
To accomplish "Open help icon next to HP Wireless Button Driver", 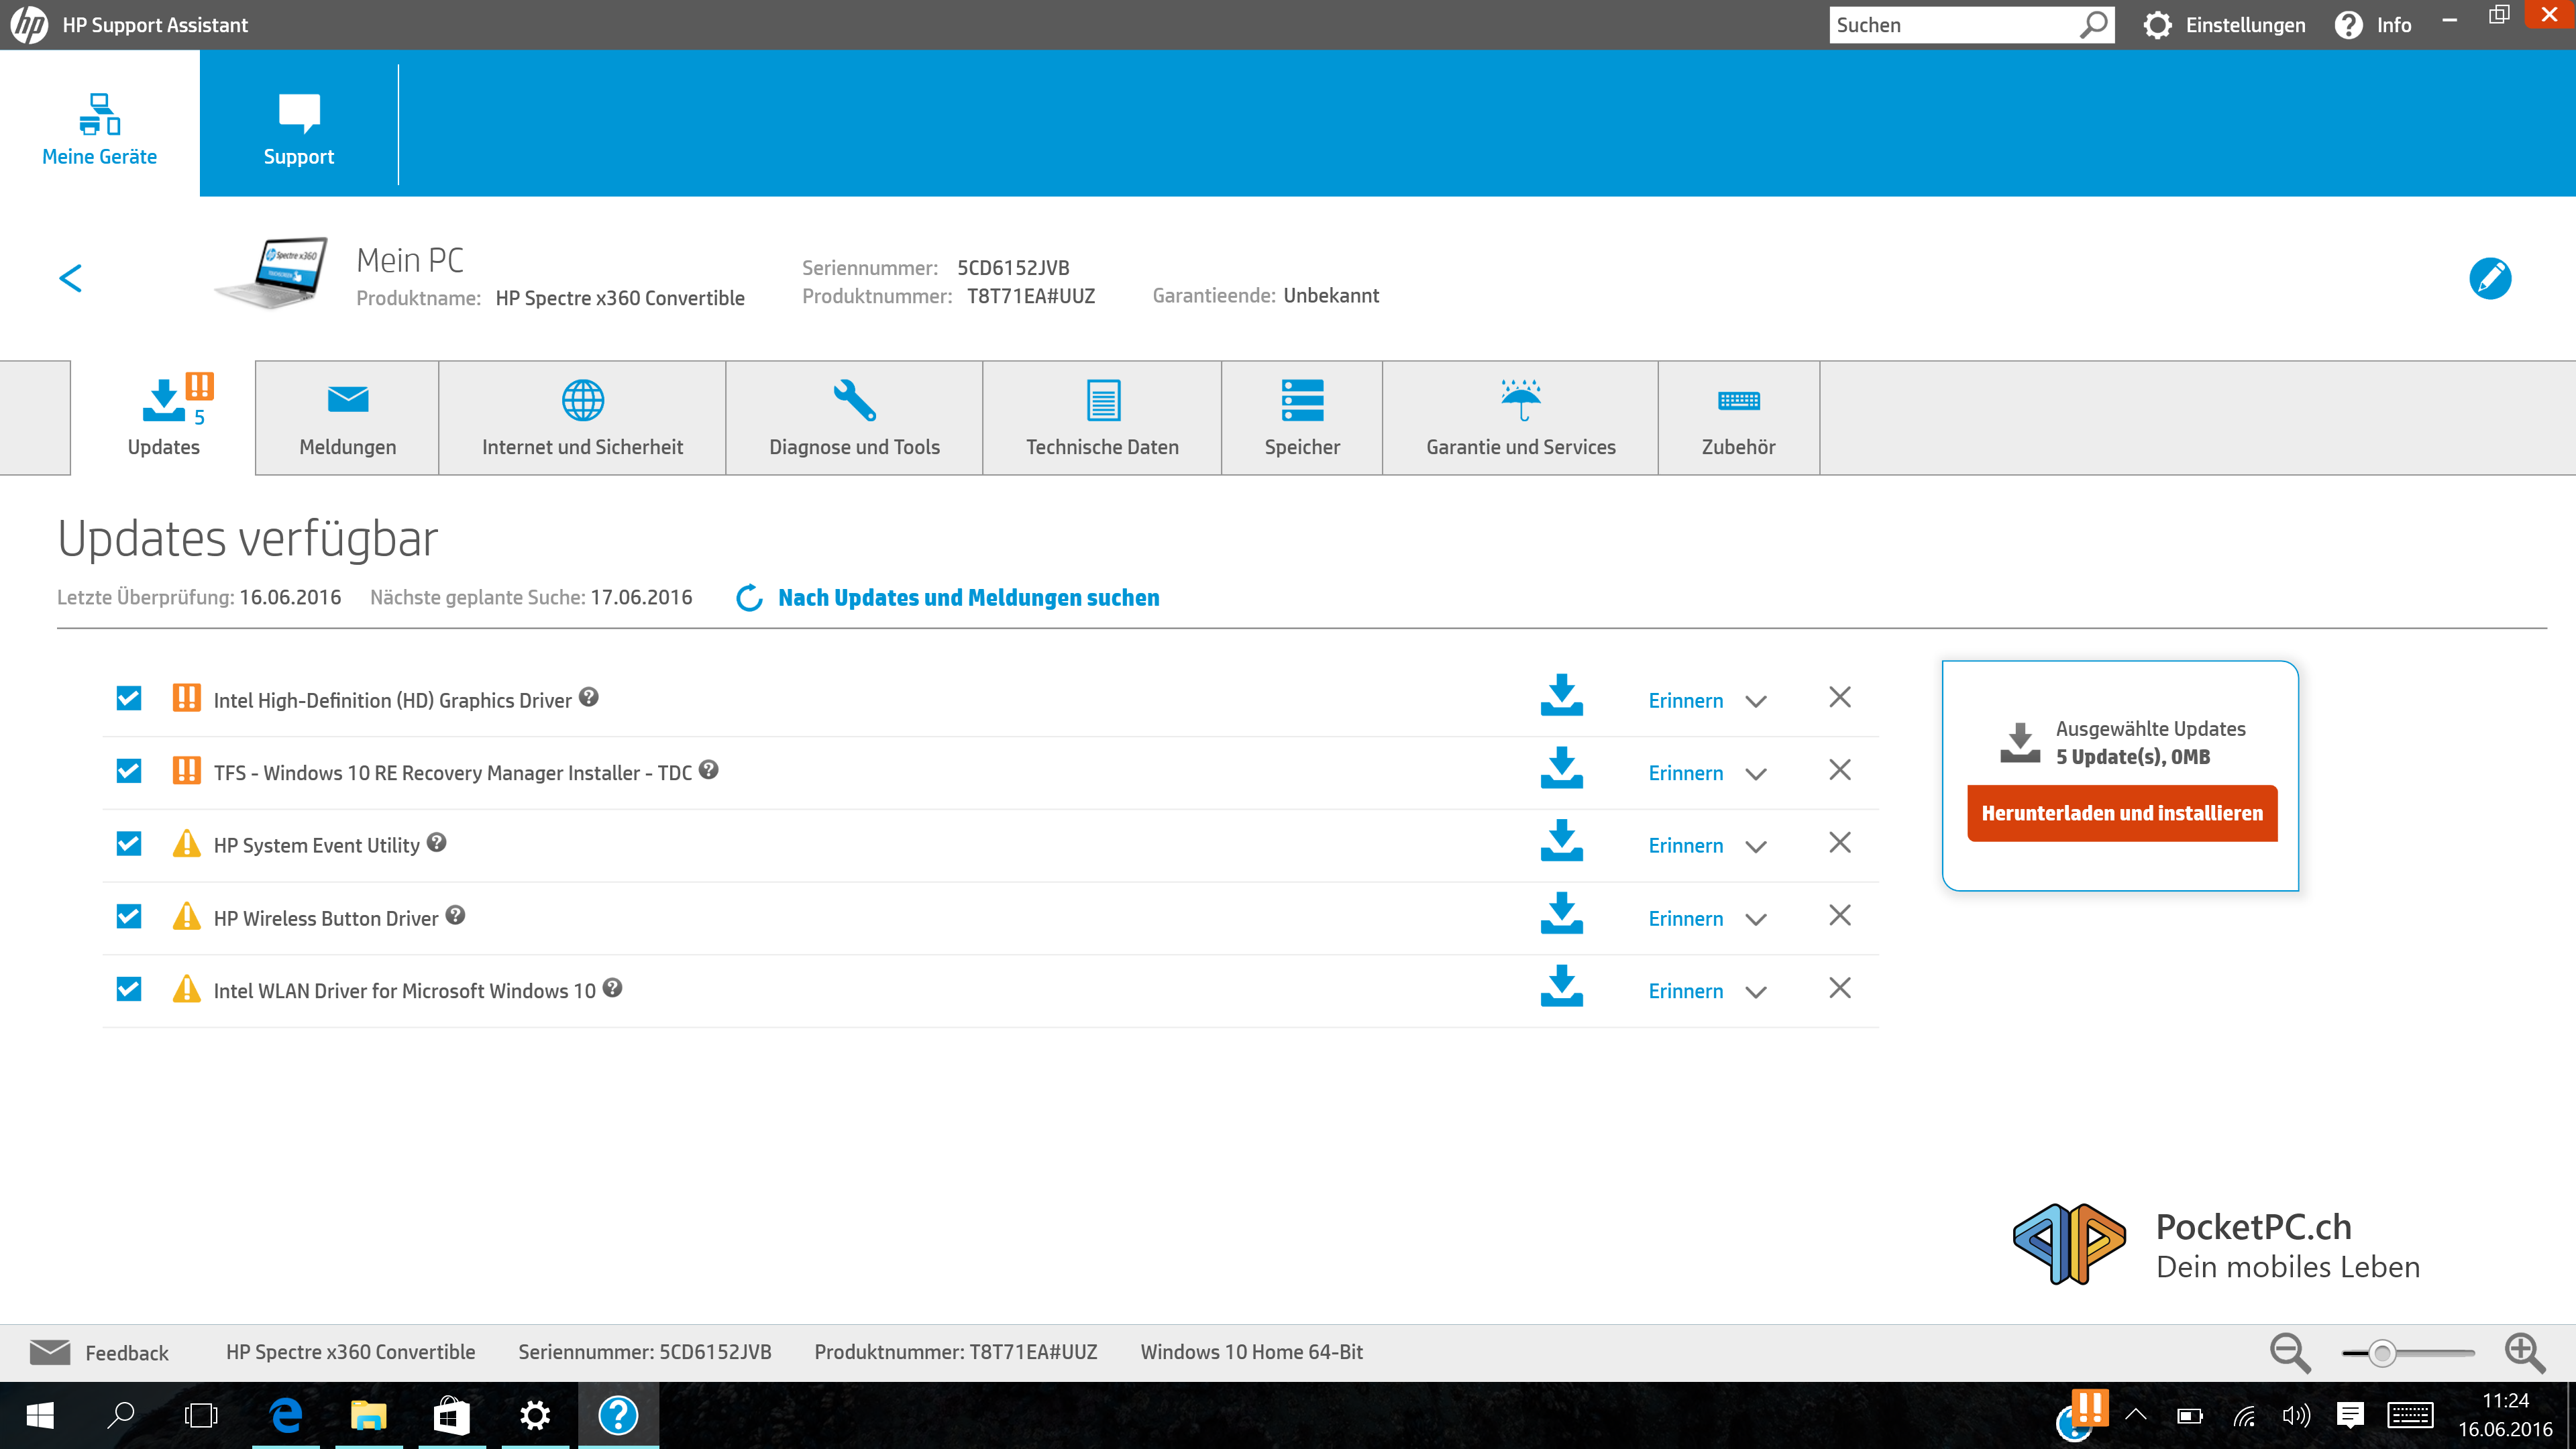I will [x=455, y=915].
